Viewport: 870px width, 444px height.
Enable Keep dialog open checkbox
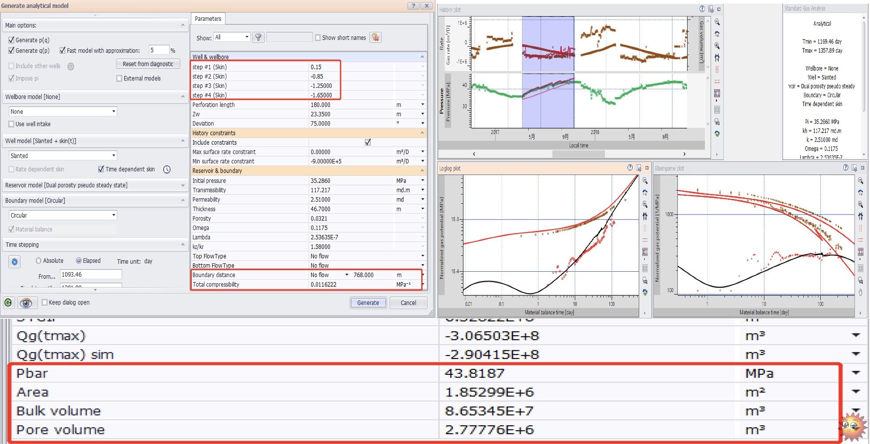pos(44,302)
